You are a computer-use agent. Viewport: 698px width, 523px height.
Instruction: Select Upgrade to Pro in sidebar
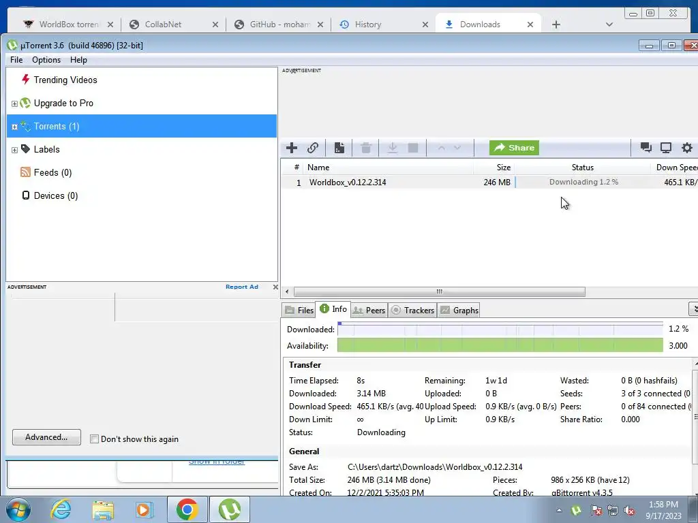point(63,104)
